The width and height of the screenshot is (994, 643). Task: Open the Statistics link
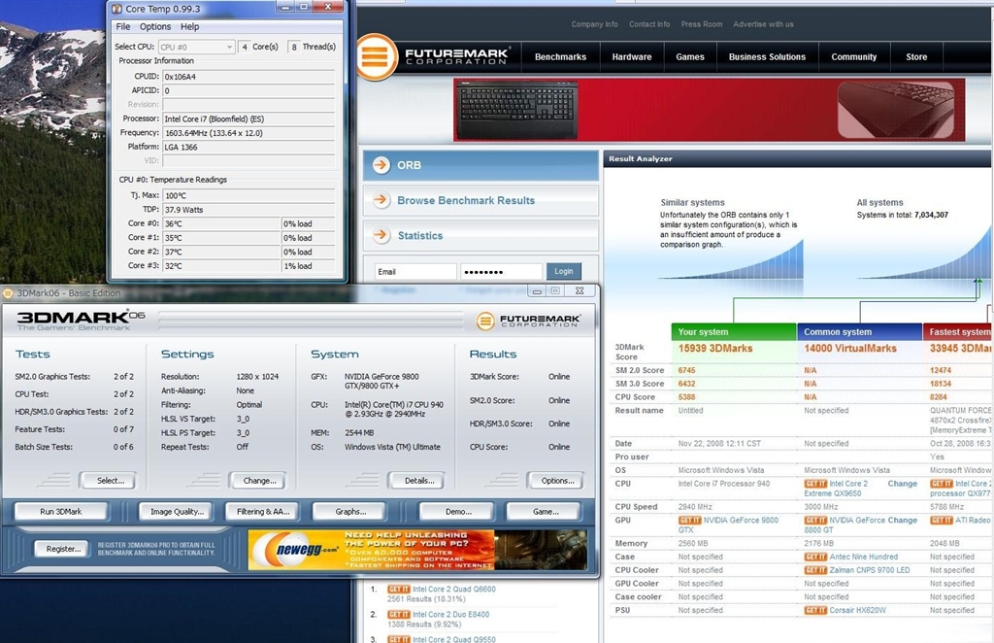(x=420, y=235)
